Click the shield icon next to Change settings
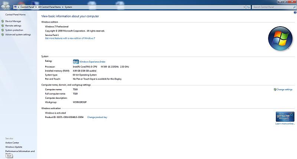 pos(275,89)
